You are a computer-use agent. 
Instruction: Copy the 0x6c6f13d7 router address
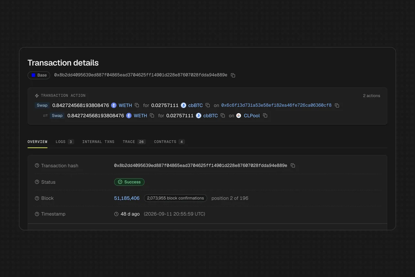337,105
